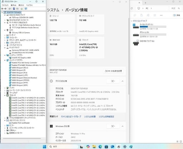Select スピーカー (High Definition Audio Device)
The height and width of the screenshot is (149, 183).
26,25
